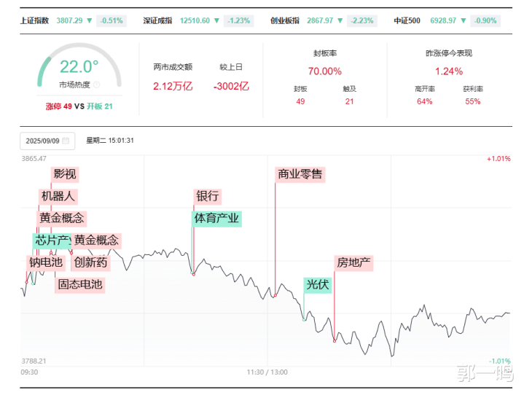
Task: Click the 封板率 70.00% figure
Action: [x=325, y=71]
